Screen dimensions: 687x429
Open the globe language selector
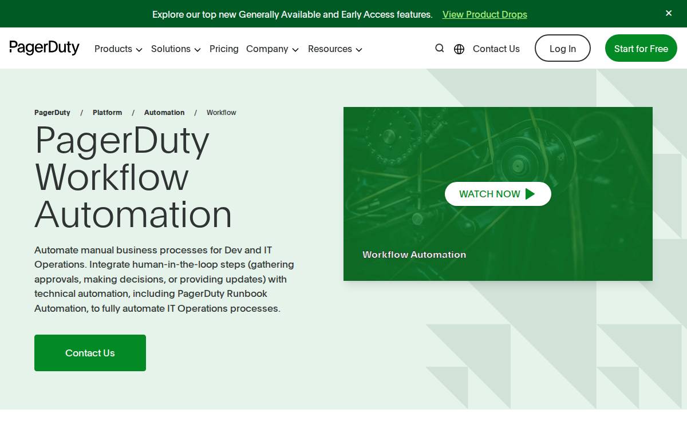point(459,49)
